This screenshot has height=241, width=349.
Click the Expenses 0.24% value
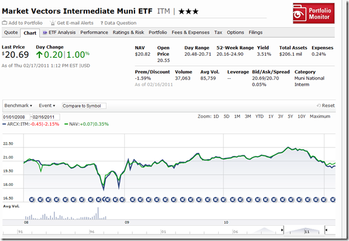point(319,54)
